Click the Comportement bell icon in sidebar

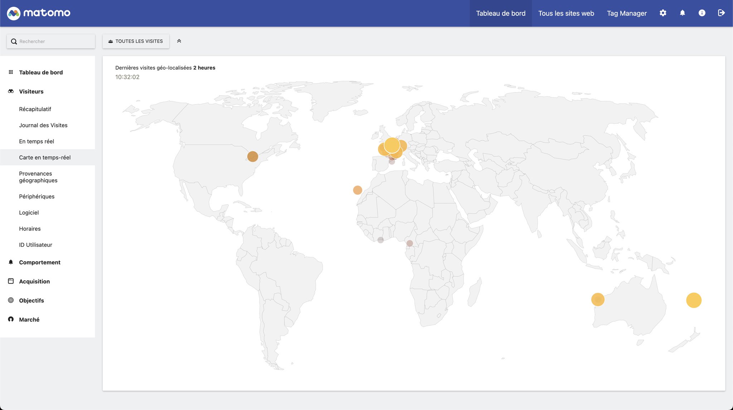click(x=11, y=262)
